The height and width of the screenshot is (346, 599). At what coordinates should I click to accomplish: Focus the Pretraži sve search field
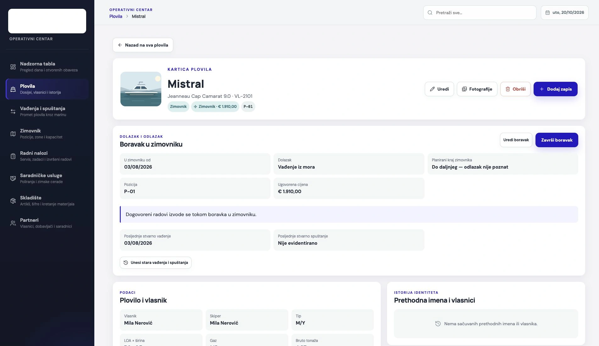click(x=480, y=13)
